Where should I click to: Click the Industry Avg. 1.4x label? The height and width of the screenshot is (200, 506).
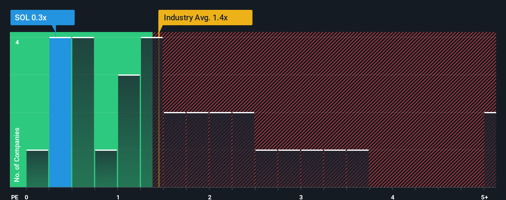click(x=205, y=18)
